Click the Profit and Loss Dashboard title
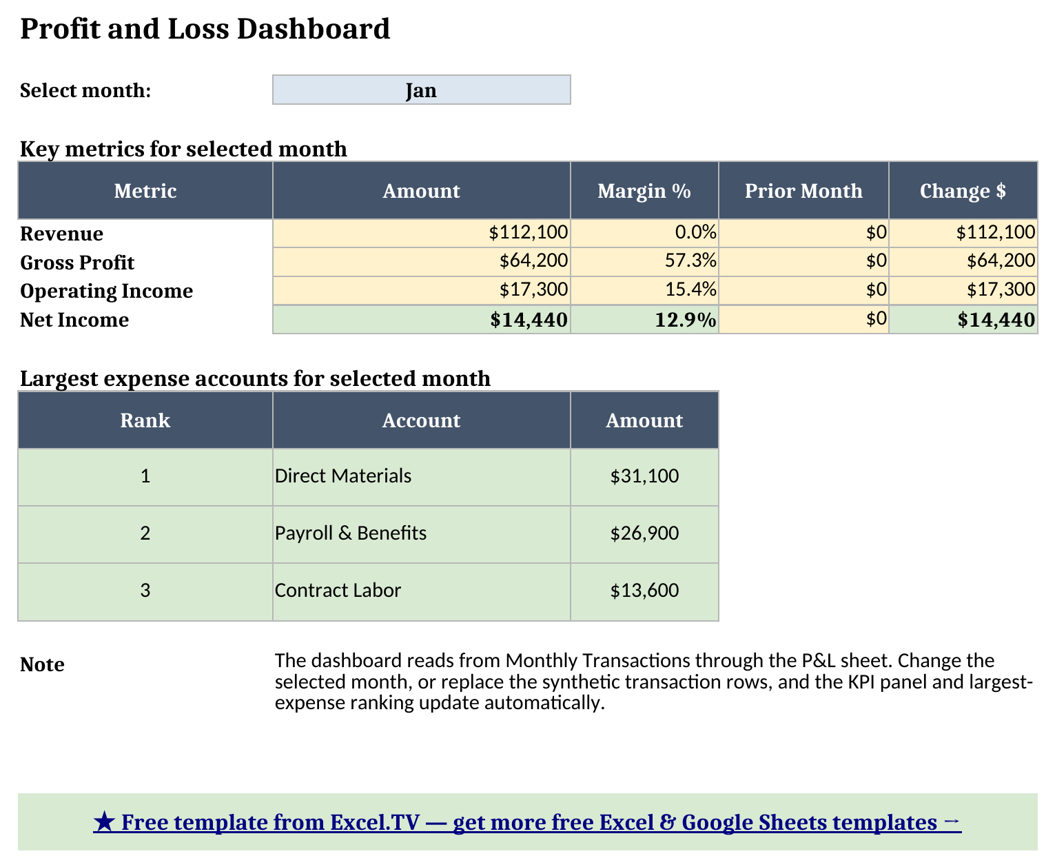The image size is (1055, 867). [205, 29]
